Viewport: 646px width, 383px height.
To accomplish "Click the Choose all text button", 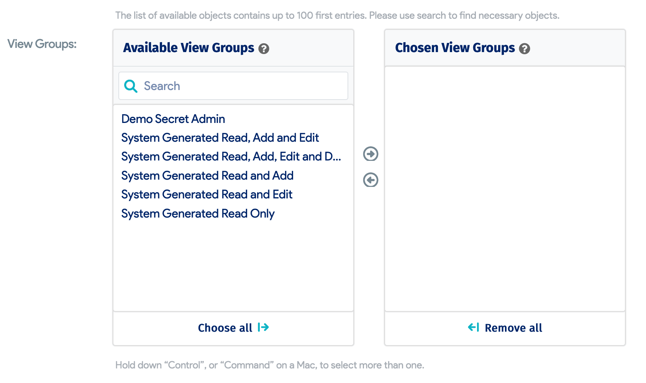I will 225,328.
